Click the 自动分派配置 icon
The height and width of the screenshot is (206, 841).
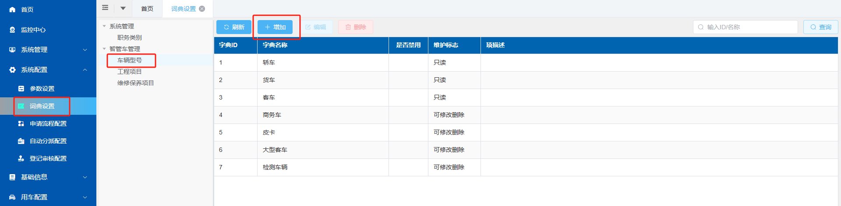[21, 141]
